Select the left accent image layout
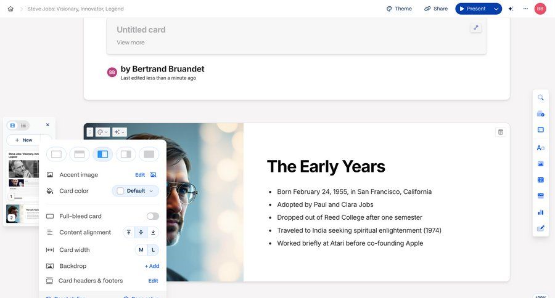 [102, 154]
